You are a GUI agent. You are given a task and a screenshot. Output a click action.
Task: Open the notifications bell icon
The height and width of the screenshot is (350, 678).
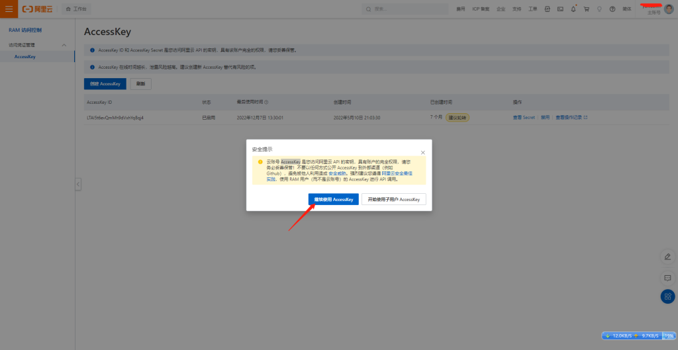(573, 9)
